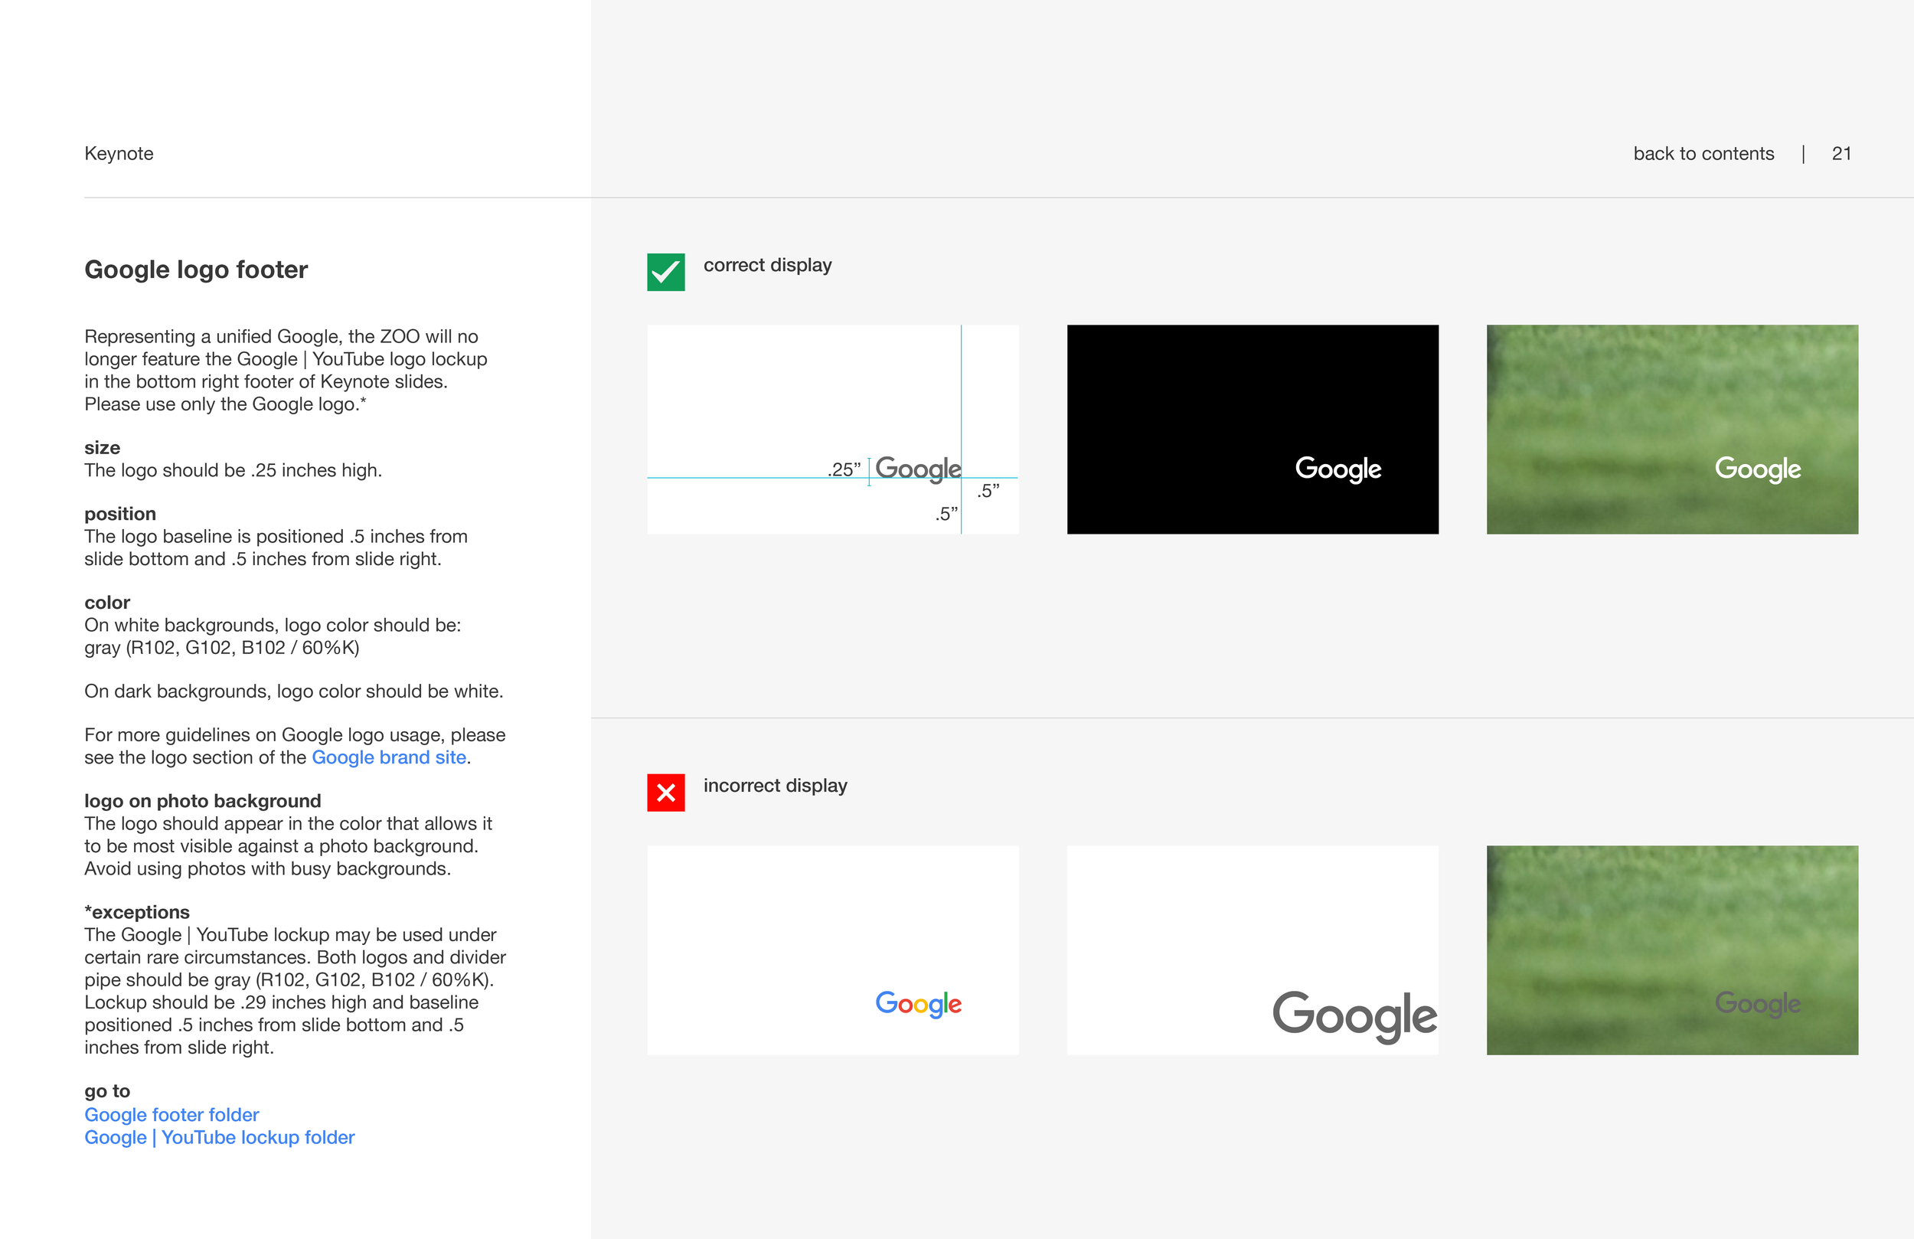The height and width of the screenshot is (1239, 1914).
Task: Open the Google | YouTube lockup folder link
Action: (x=220, y=1137)
